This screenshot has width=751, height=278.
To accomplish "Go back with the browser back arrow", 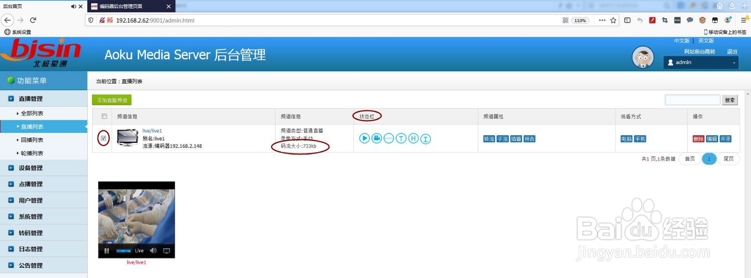I will click(x=8, y=20).
